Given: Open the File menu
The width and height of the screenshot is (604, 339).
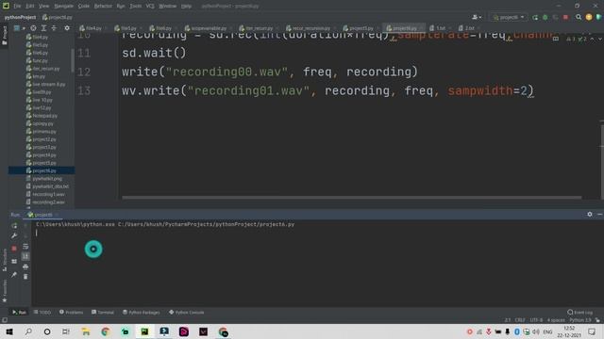Looking at the screenshot, I should pos(17,7).
